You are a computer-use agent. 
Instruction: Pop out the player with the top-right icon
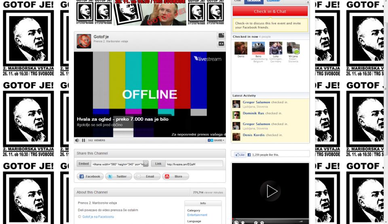click(221, 36)
